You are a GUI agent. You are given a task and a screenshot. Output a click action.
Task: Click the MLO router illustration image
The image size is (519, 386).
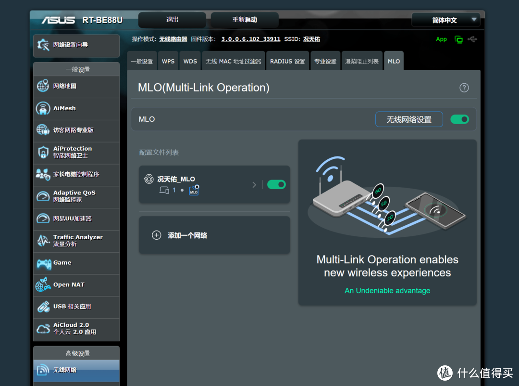(387, 196)
